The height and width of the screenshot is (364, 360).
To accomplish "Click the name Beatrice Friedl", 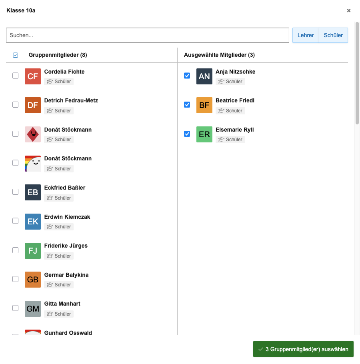I will 235,100.
